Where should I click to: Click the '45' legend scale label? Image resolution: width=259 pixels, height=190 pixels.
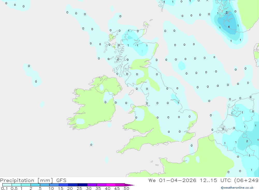117,188
